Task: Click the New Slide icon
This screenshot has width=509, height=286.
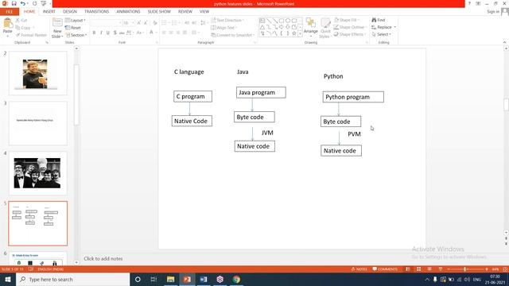Action: point(57,23)
